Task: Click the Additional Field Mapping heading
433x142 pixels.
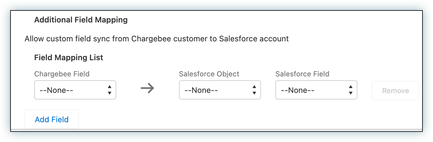Action: 81,20
